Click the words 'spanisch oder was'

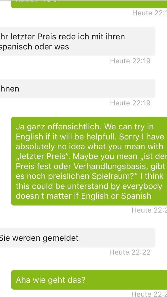click(34, 46)
